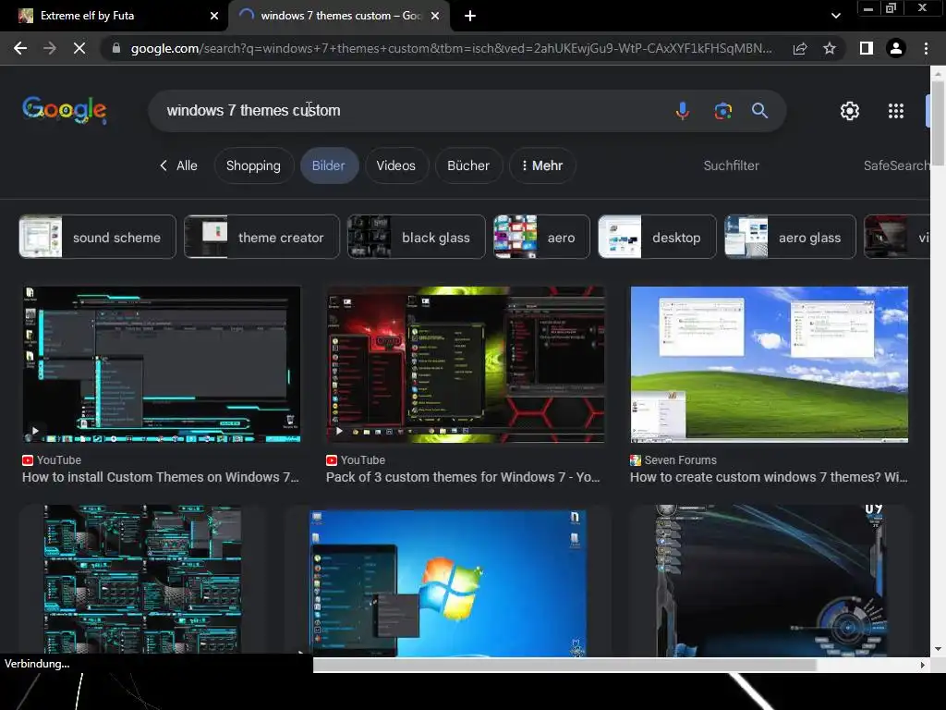Stop loading the page

point(79,48)
